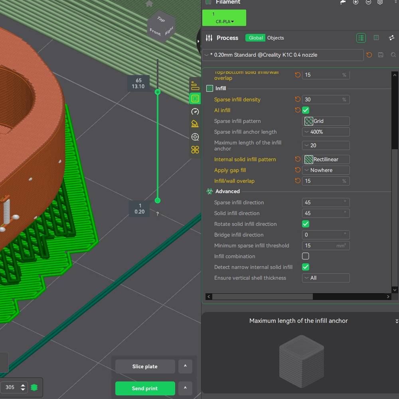
Task: Open filament settings gear icon
Action: (380, 2)
